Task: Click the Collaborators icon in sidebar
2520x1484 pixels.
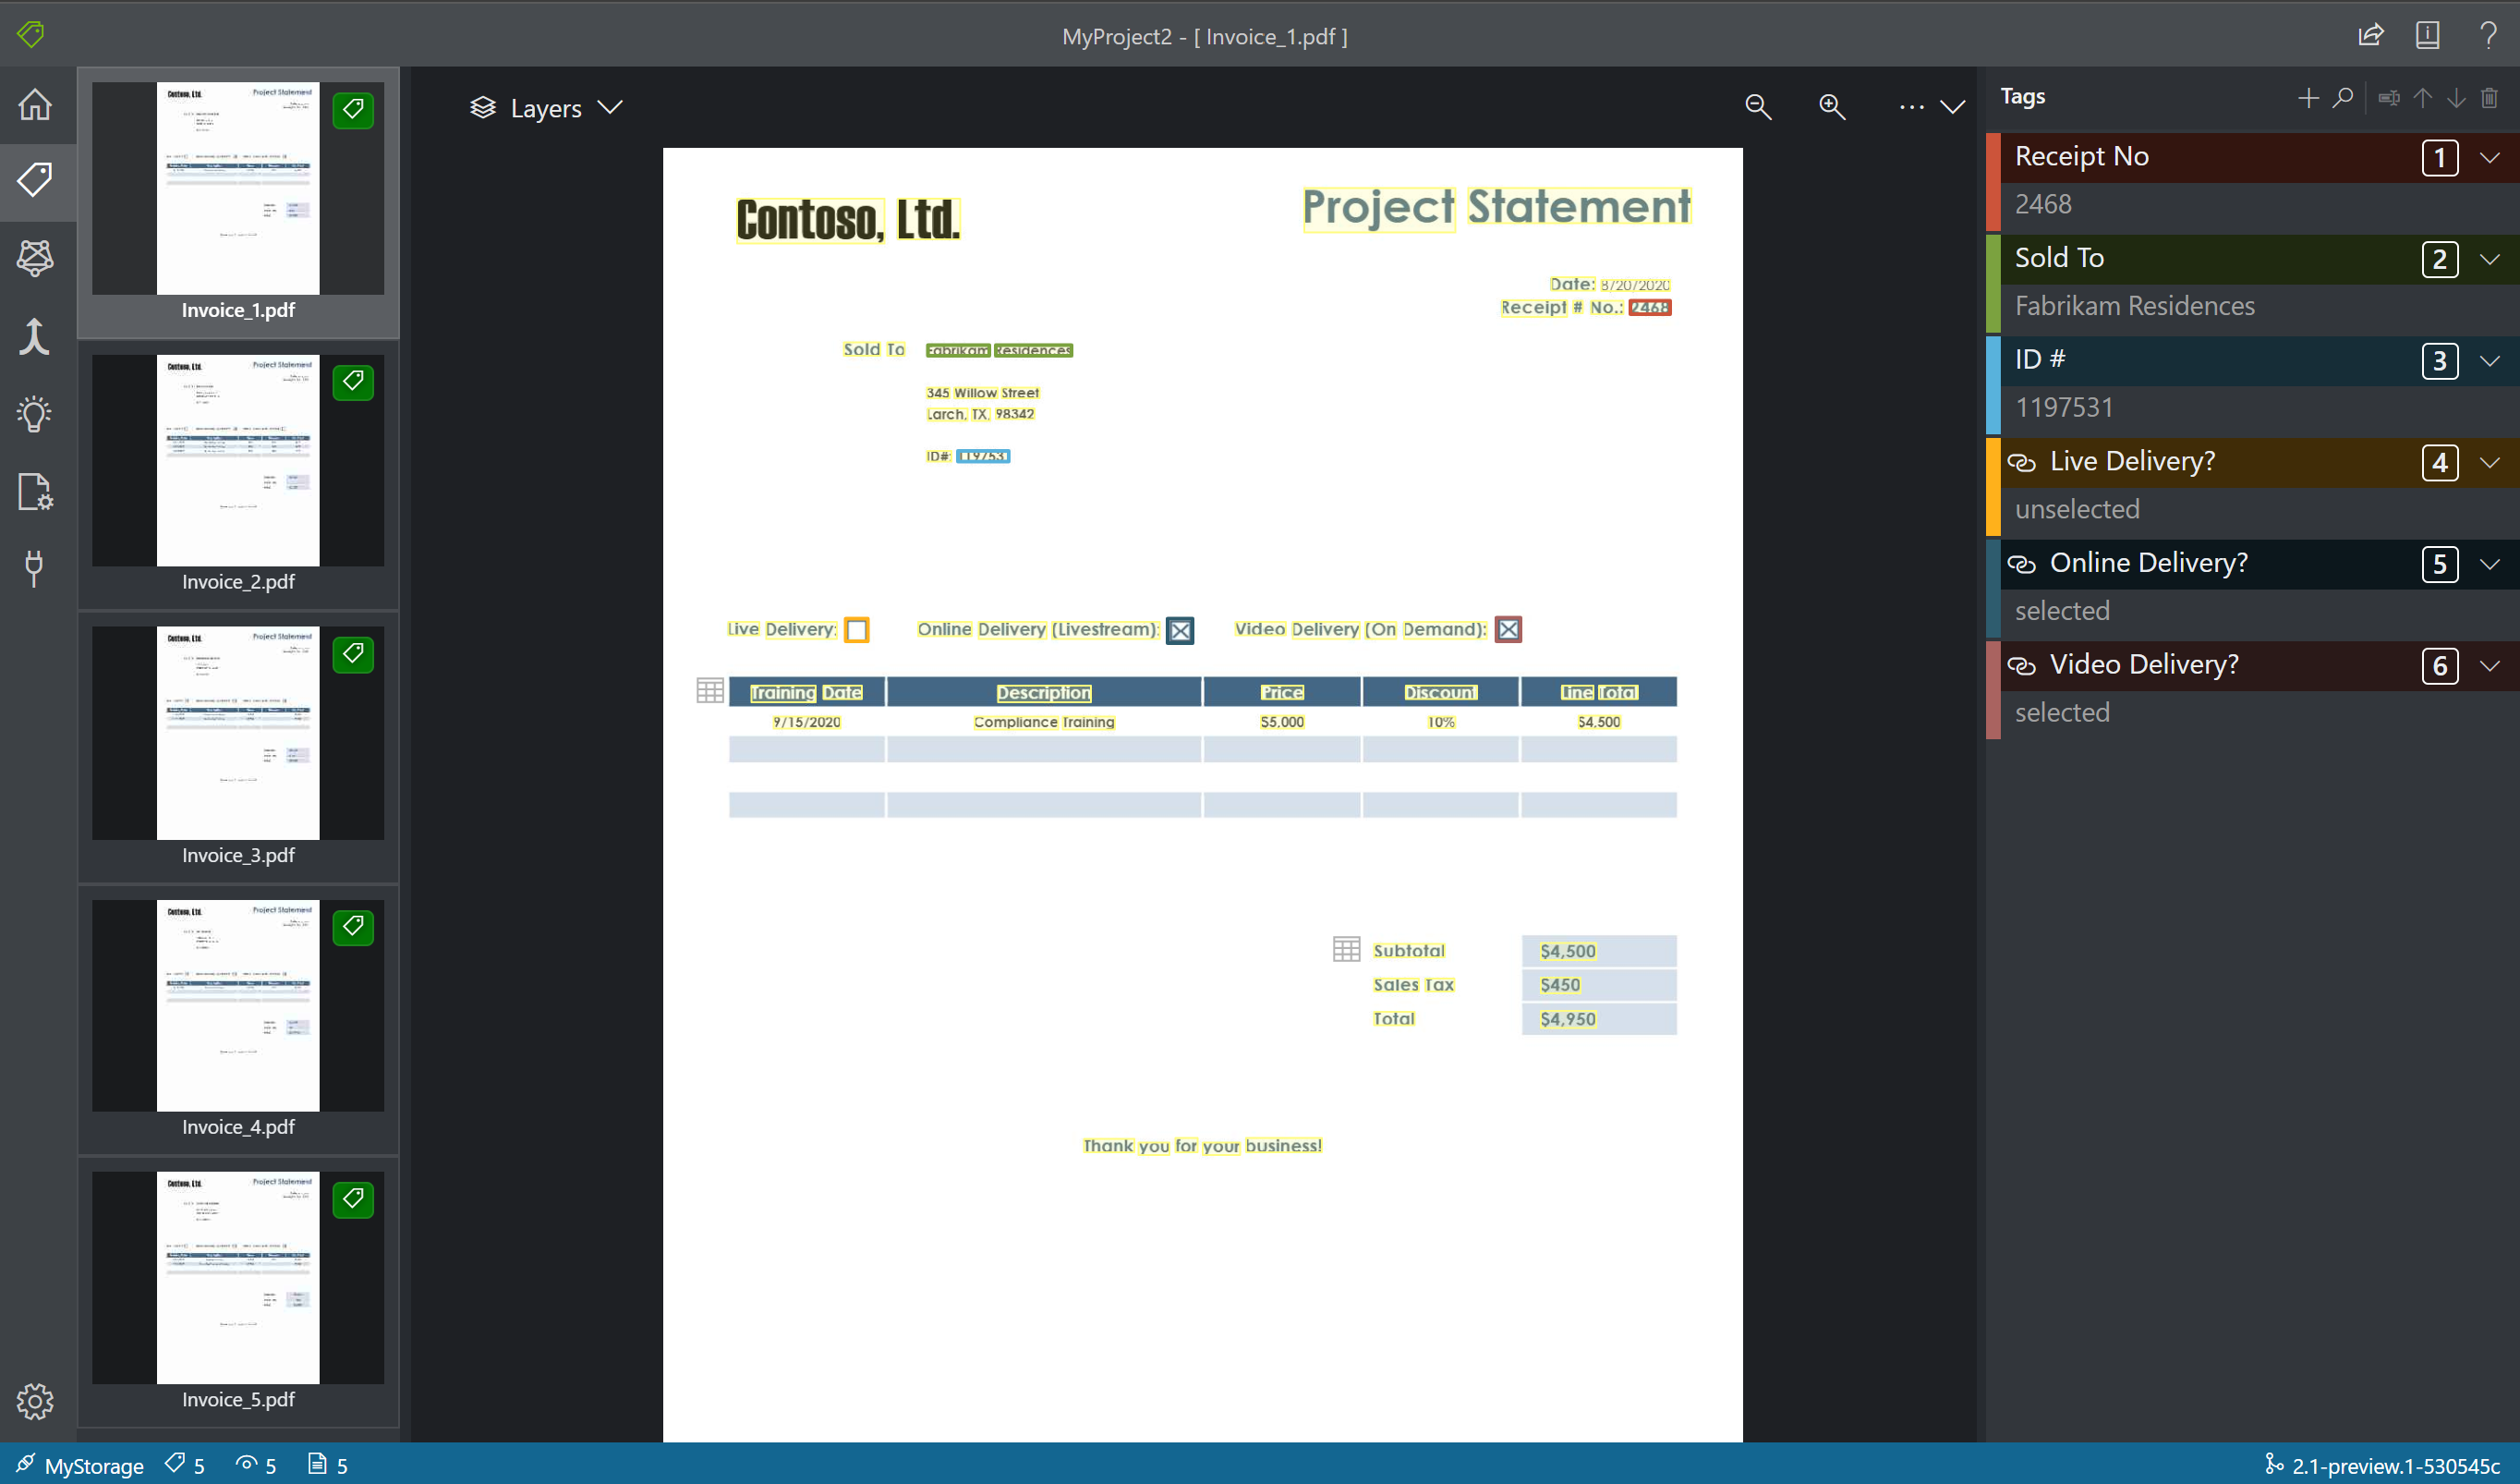Action: pos(37,258)
